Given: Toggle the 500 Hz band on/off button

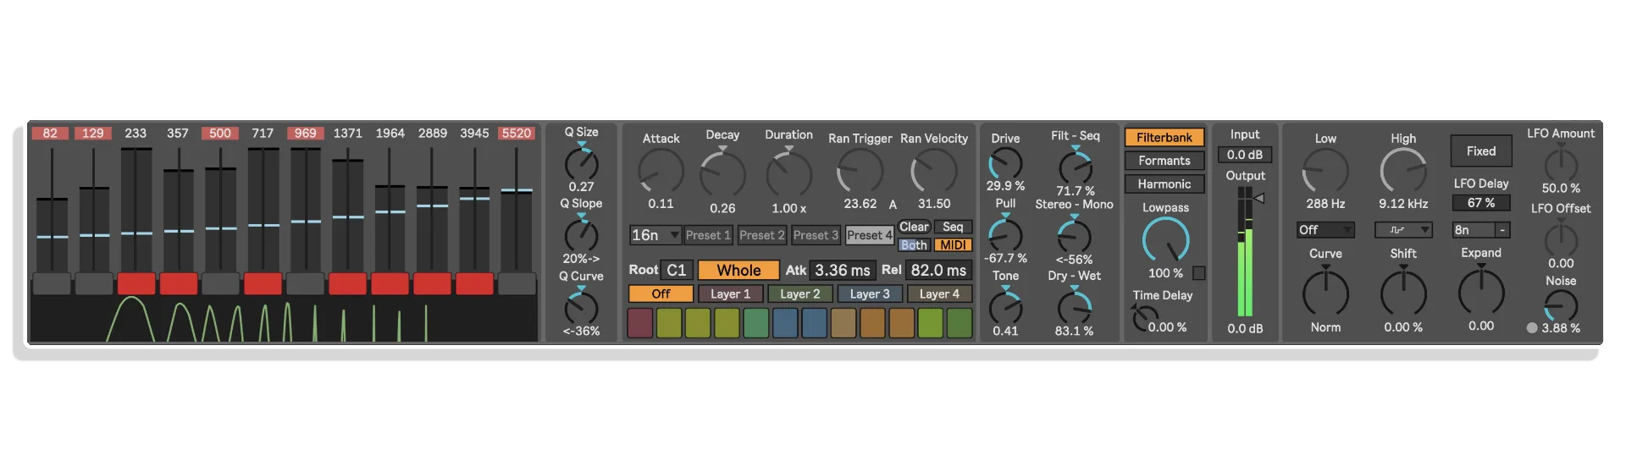Looking at the screenshot, I should click(x=220, y=283).
